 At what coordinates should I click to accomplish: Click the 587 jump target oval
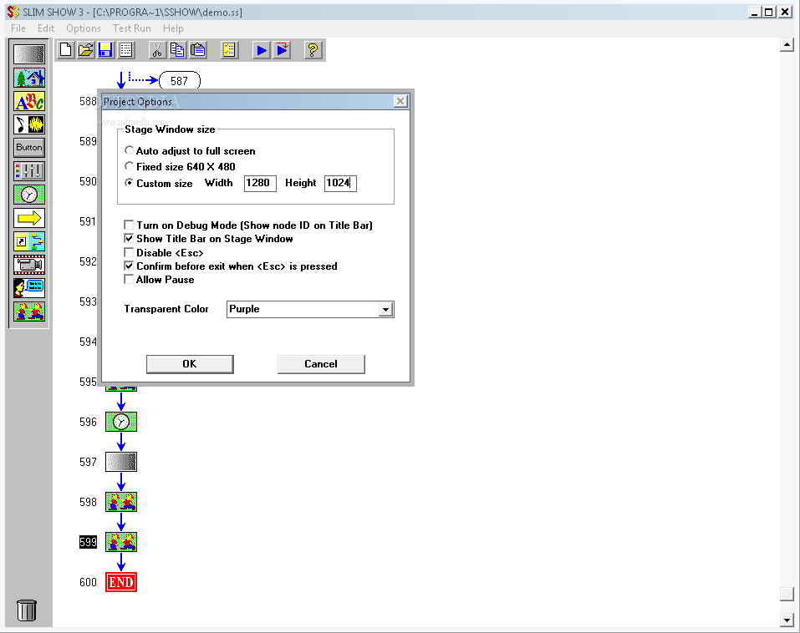180,80
